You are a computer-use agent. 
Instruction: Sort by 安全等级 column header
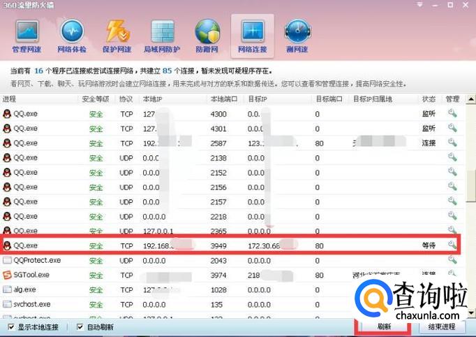pyautogui.click(x=96, y=99)
